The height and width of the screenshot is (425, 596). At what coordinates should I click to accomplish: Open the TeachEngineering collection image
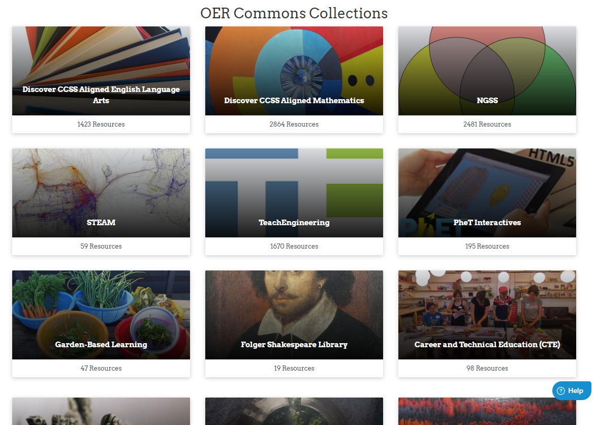(x=294, y=193)
